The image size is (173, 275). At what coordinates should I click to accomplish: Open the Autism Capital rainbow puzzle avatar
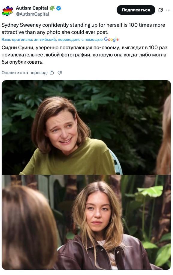[7, 11]
